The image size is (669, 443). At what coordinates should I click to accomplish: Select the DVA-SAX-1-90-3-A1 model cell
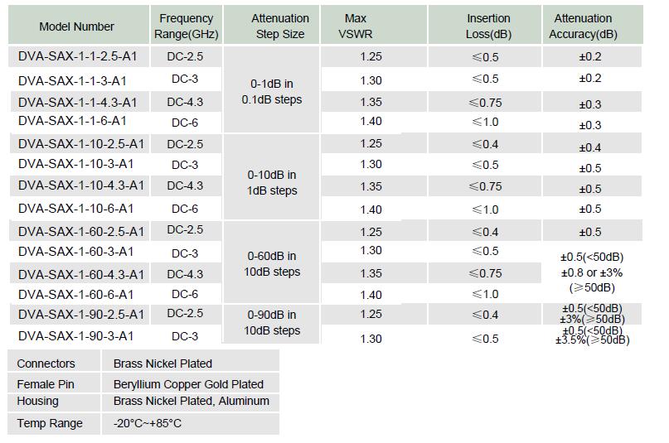click(x=75, y=335)
